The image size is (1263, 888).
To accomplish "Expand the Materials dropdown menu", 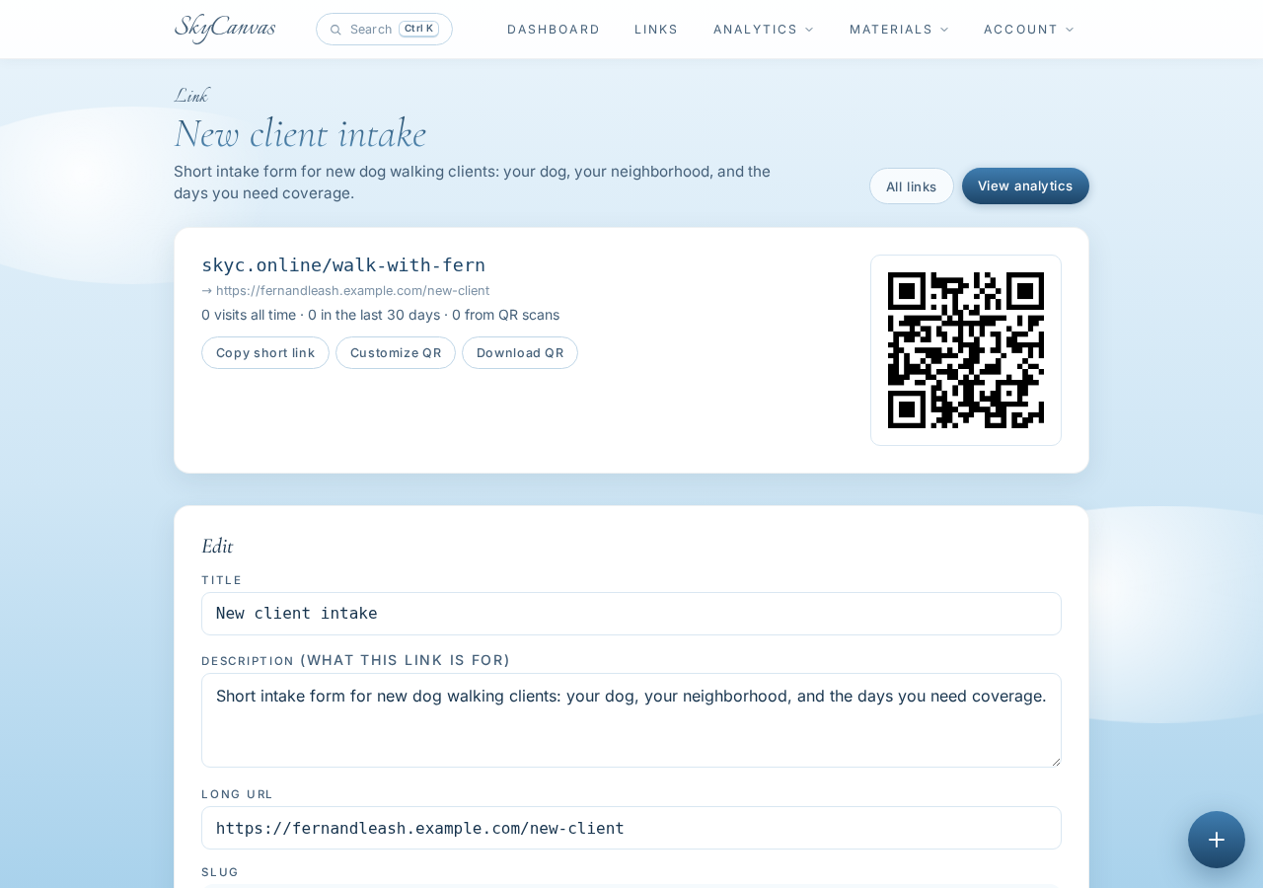I will pyautogui.click(x=899, y=30).
